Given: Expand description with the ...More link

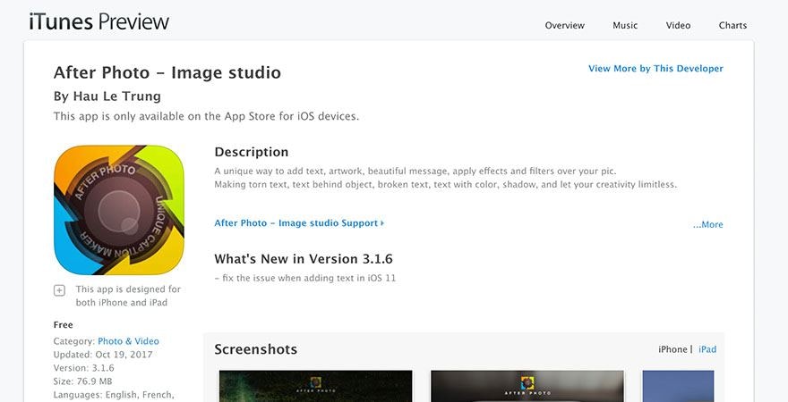Looking at the screenshot, I should pyautogui.click(x=707, y=225).
